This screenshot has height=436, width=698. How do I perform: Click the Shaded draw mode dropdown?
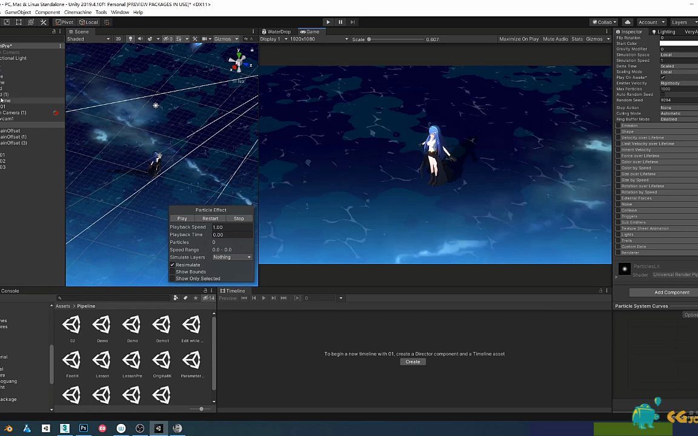pyautogui.click(x=88, y=39)
